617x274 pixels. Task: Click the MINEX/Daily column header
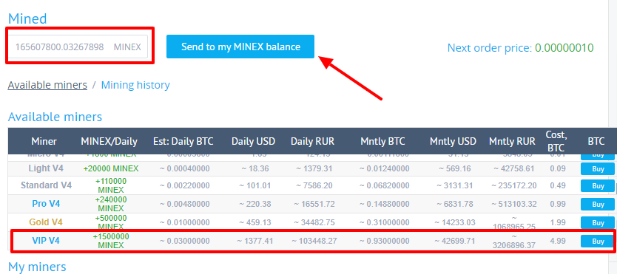pos(109,141)
